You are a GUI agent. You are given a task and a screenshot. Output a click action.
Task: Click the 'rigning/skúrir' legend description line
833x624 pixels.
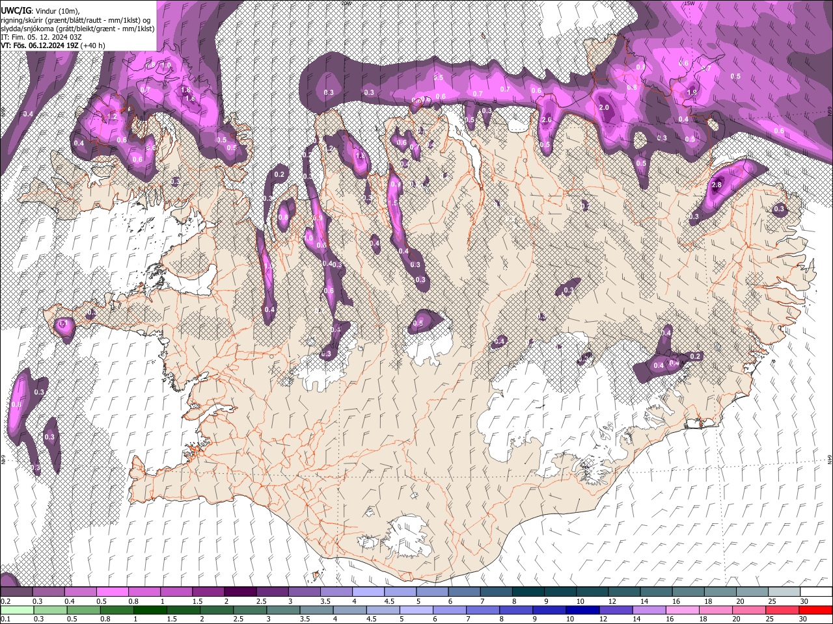(75, 19)
